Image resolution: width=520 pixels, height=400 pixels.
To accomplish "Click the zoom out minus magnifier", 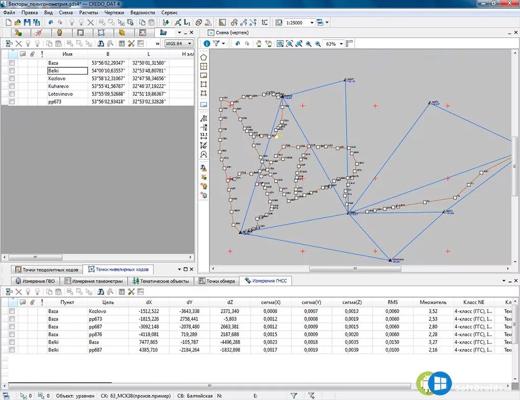I will coord(318,43).
